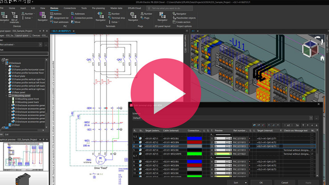Expand Terminals Extras dropdown
329x185 pixels.
pos(119,22)
